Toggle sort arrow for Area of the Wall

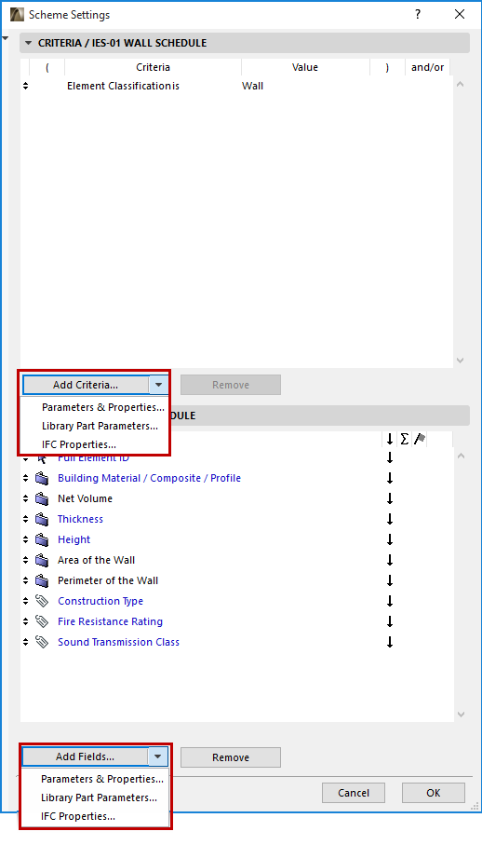coord(390,561)
